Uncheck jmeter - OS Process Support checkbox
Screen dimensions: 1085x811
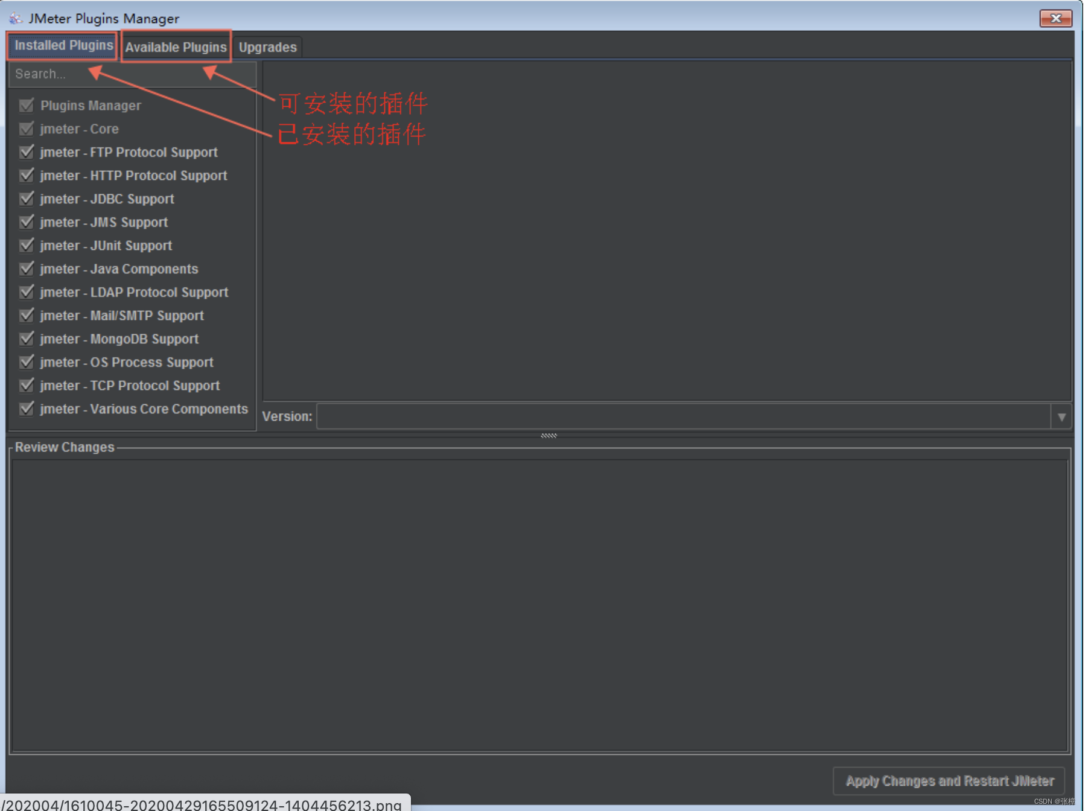click(27, 362)
